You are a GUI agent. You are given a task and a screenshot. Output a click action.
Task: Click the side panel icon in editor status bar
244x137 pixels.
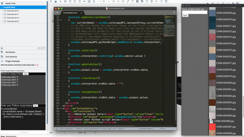coord(57,129)
